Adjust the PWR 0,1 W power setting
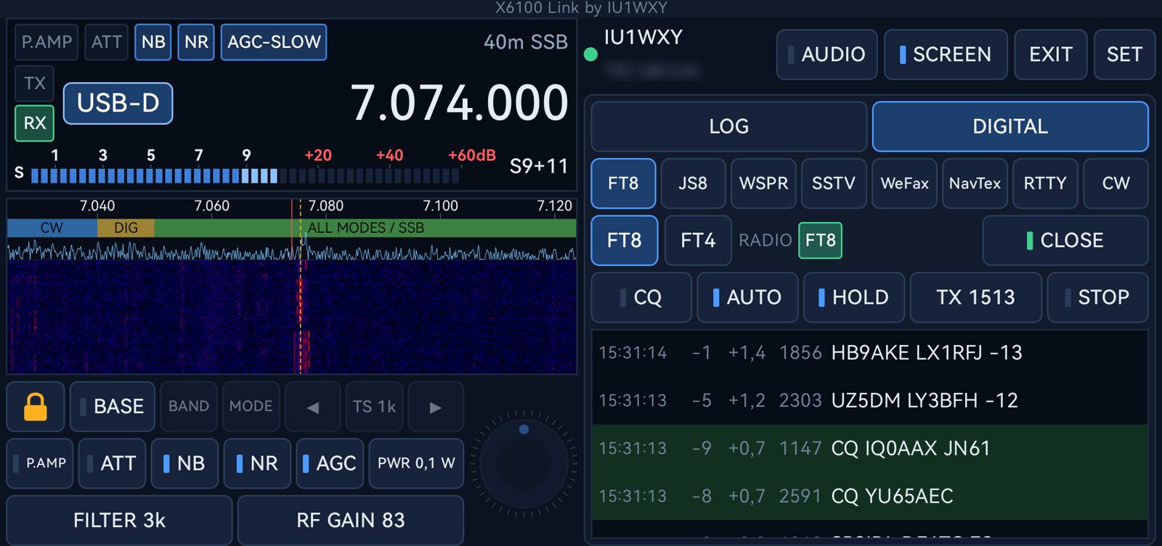Screen dimensions: 1162x546 pos(416,463)
